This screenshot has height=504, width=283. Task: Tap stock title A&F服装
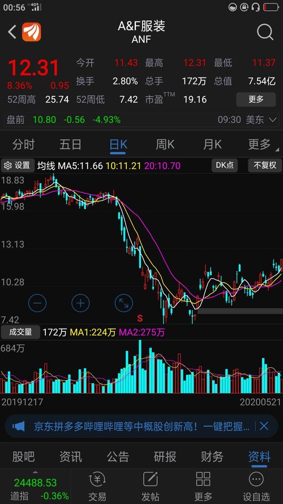click(x=141, y=26)
